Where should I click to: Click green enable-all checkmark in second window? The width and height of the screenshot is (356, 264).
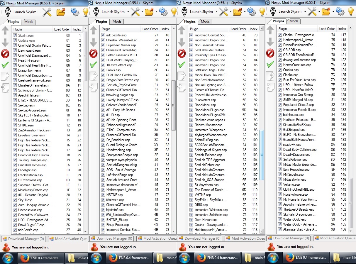(x=94, y=65)
